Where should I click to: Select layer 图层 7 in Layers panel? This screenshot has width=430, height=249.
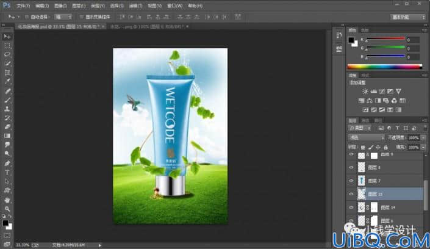385,181
